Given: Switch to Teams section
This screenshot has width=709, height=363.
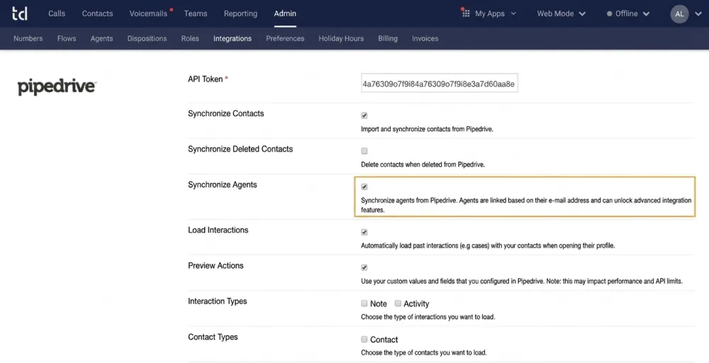Looking at the screenshot, I should [x=196, y=14].
